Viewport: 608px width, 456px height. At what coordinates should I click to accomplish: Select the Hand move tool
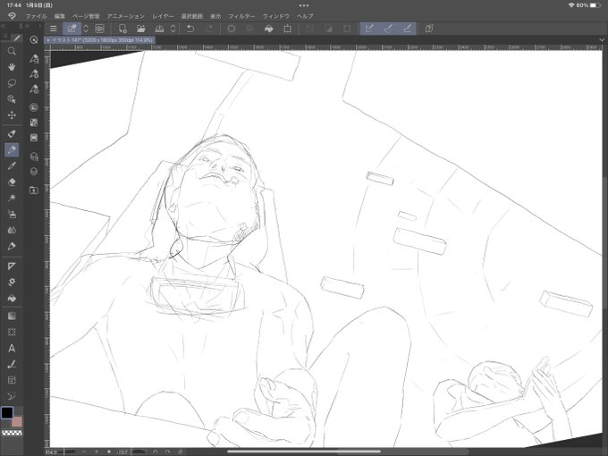[12, 67]
